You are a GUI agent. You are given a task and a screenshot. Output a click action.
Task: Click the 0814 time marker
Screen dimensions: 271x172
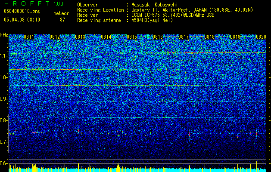[x=106, y=37]
